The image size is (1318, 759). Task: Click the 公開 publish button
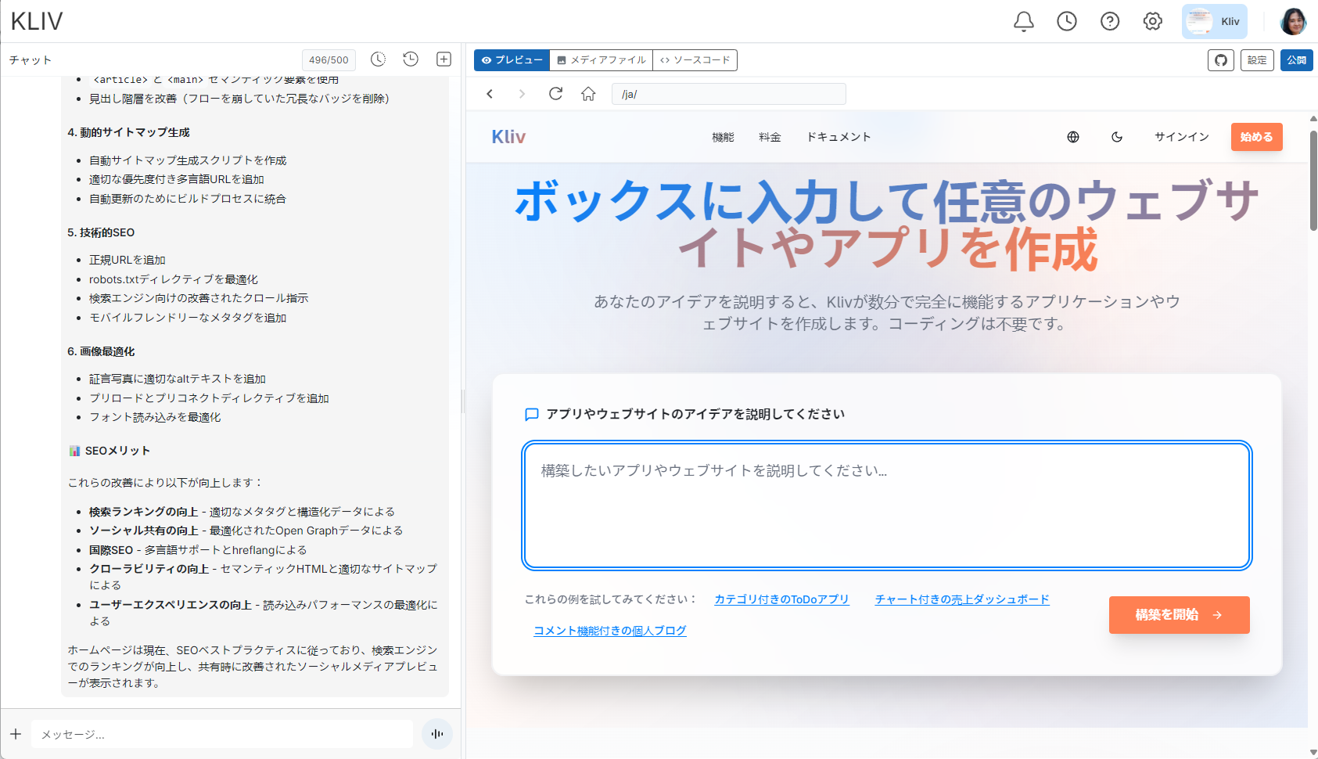1296,60
